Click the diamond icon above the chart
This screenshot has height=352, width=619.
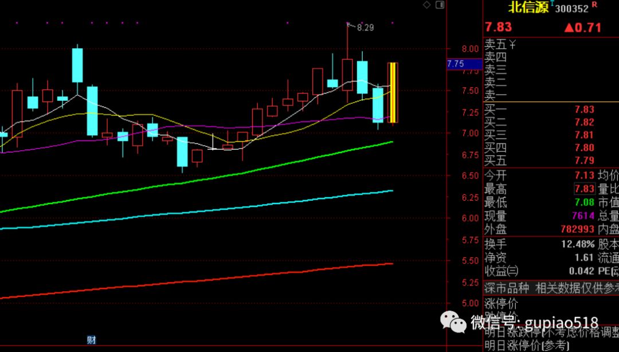click(426, 5)
